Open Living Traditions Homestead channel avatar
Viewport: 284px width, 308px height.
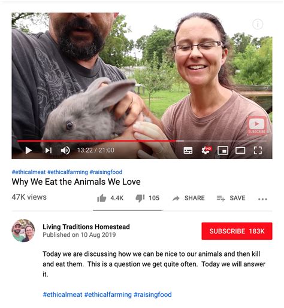click(23, 231)
